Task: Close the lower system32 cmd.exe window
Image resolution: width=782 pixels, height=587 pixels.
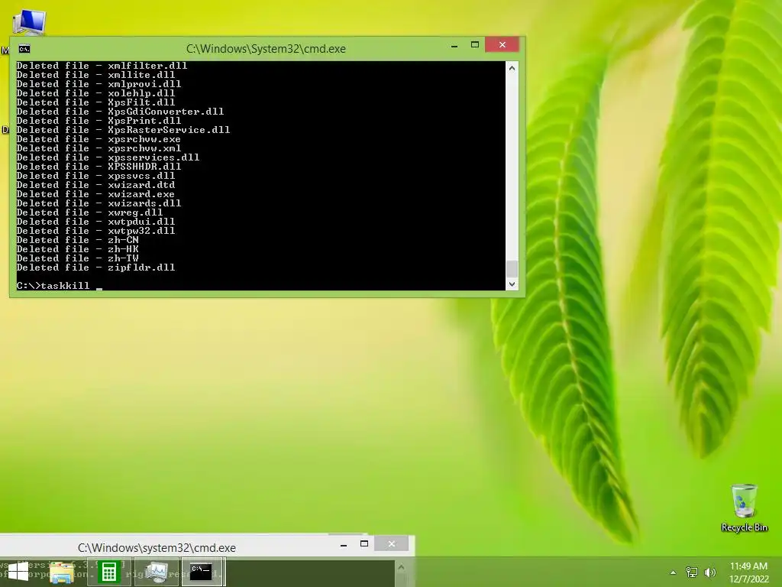Action: tap(392, 543)
